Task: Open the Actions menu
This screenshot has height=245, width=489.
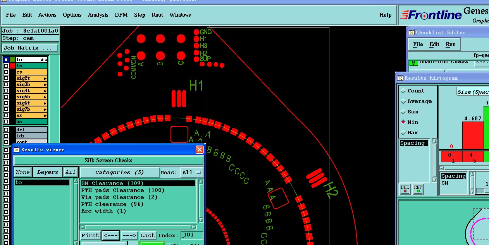Action: 47,15
